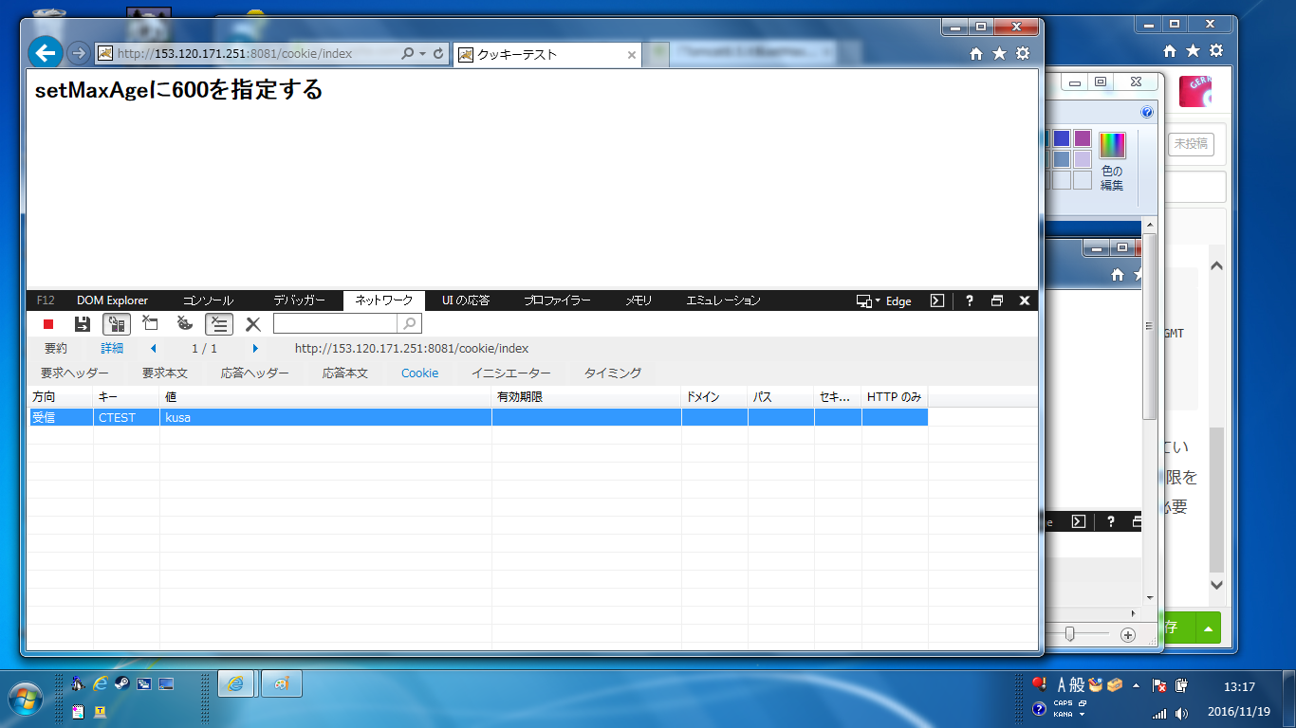Stop recording network traffic
This screenshot has height=728, width=1296.
pos(48,323)
